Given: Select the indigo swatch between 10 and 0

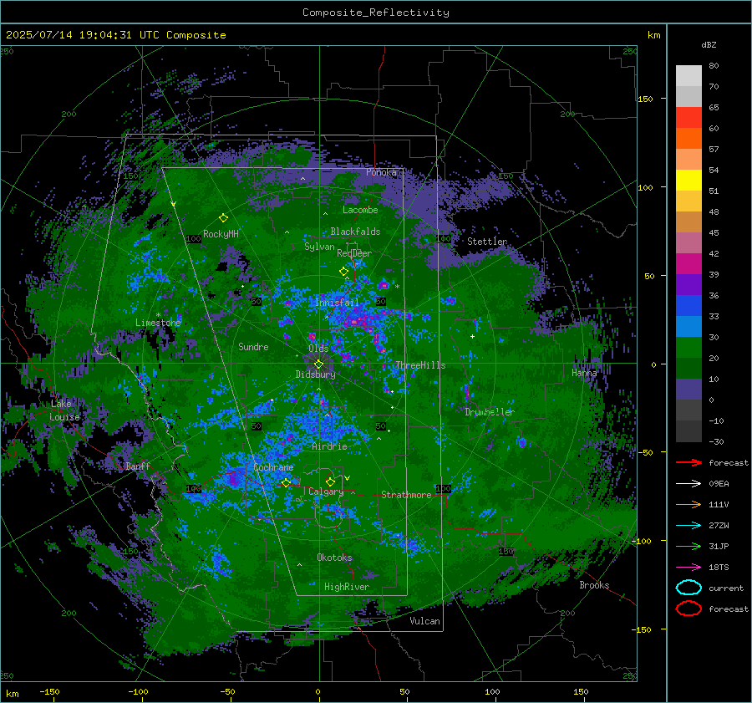Looking at the screenshot, I should [688, 390].
